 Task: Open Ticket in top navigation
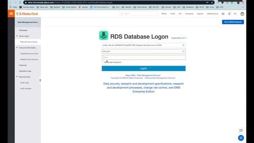coord(173,14)
